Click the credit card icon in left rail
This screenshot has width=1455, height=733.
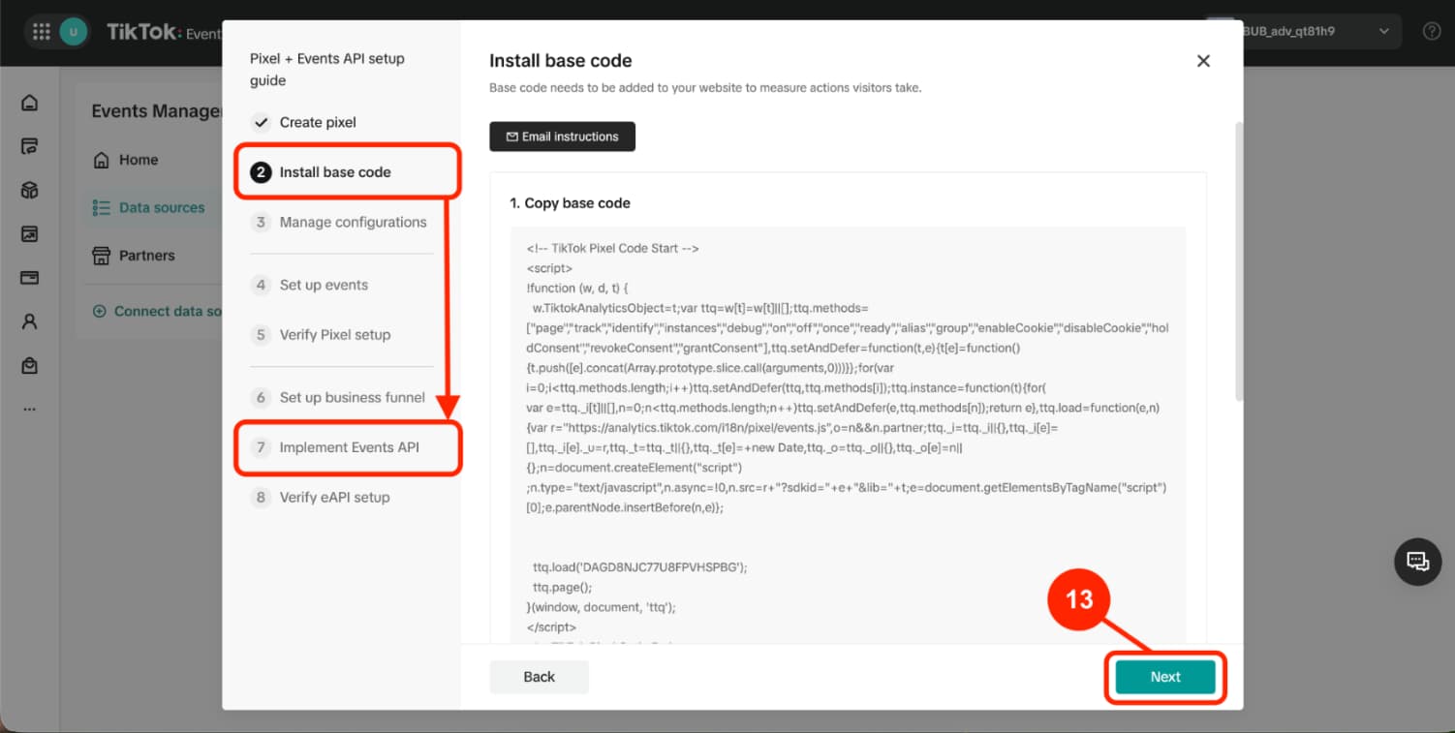click(30, 278)
